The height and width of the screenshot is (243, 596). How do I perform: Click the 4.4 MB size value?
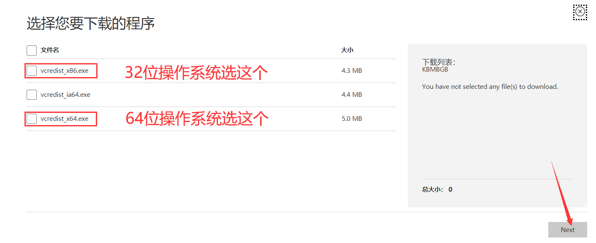352,95
